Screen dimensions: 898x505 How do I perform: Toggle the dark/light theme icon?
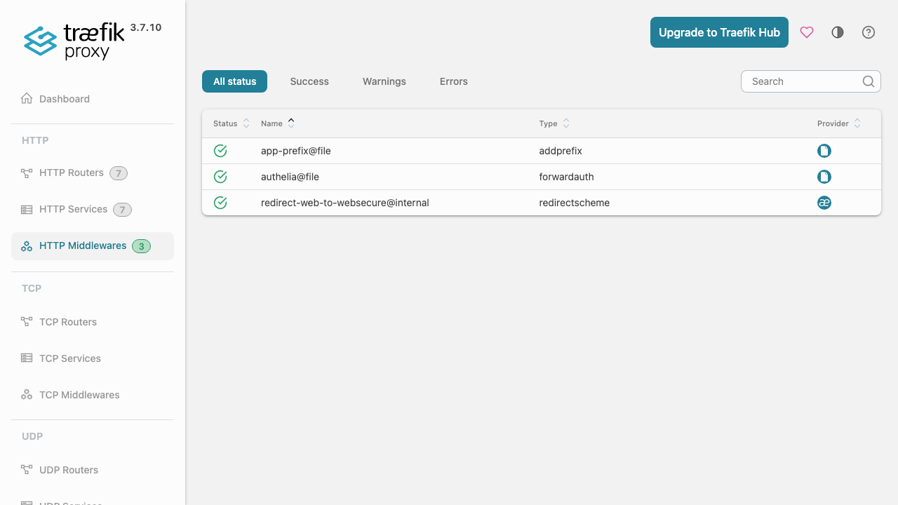(x=838, y=32)
